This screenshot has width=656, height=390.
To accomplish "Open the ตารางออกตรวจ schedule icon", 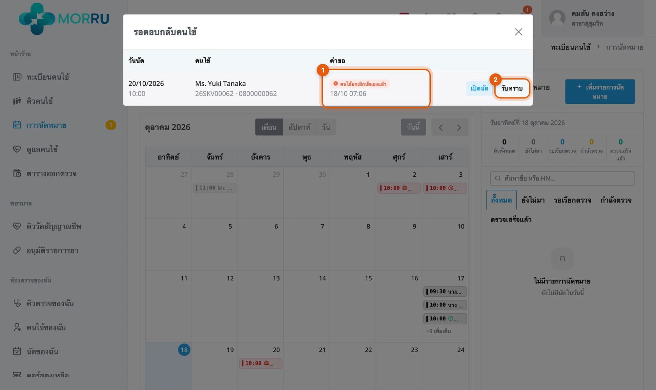I will pyautogui.click(x=17, y=173).
